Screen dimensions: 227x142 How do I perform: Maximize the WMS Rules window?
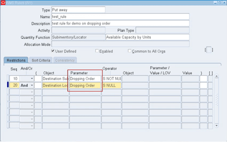(x=220, y=3)
